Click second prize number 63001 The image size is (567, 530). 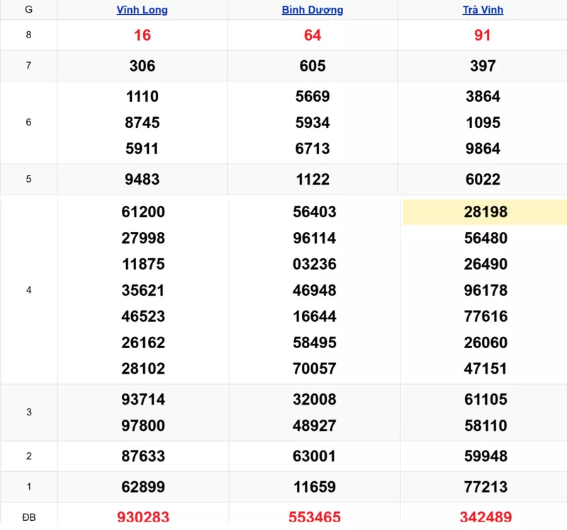[314, 456]
